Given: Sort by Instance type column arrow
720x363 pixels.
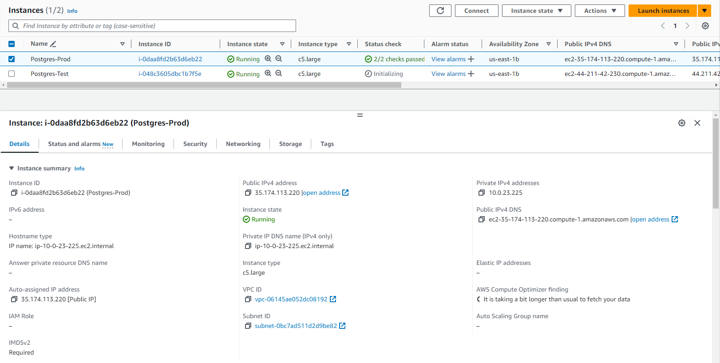Looking at the screenshot, I should 349,44.
